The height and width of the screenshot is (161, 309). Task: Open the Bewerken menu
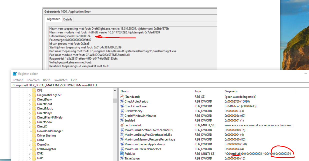(x=33, y=80)
